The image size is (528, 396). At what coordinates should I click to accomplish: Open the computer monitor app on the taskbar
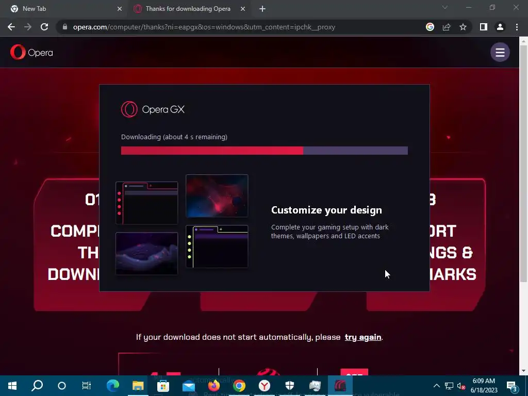[x=315, y=386]
